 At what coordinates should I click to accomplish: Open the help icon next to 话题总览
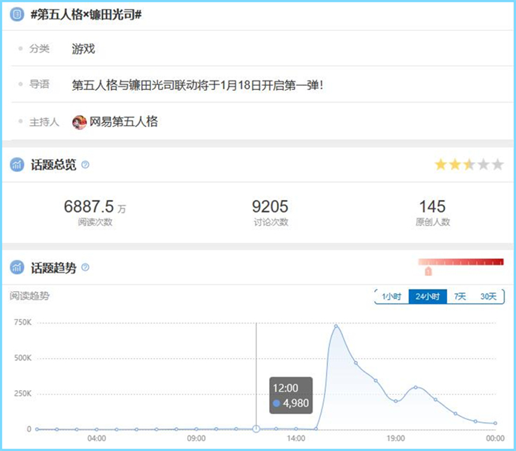85,165
